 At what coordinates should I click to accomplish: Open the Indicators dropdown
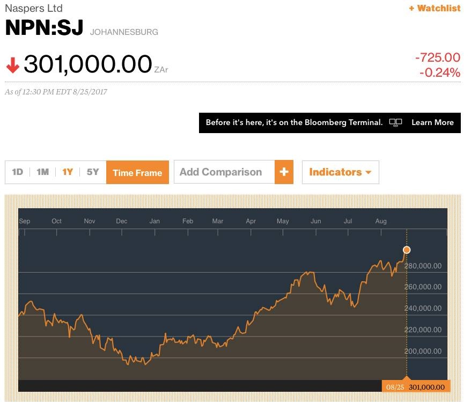340,172
